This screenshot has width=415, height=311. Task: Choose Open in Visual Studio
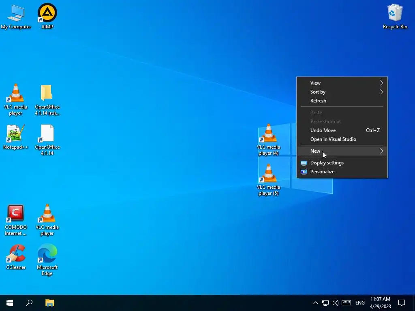click(x=342, y=139)
